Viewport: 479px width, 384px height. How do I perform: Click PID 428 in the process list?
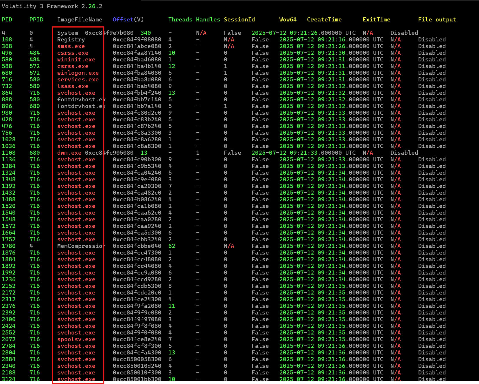(x=7, y=119)
